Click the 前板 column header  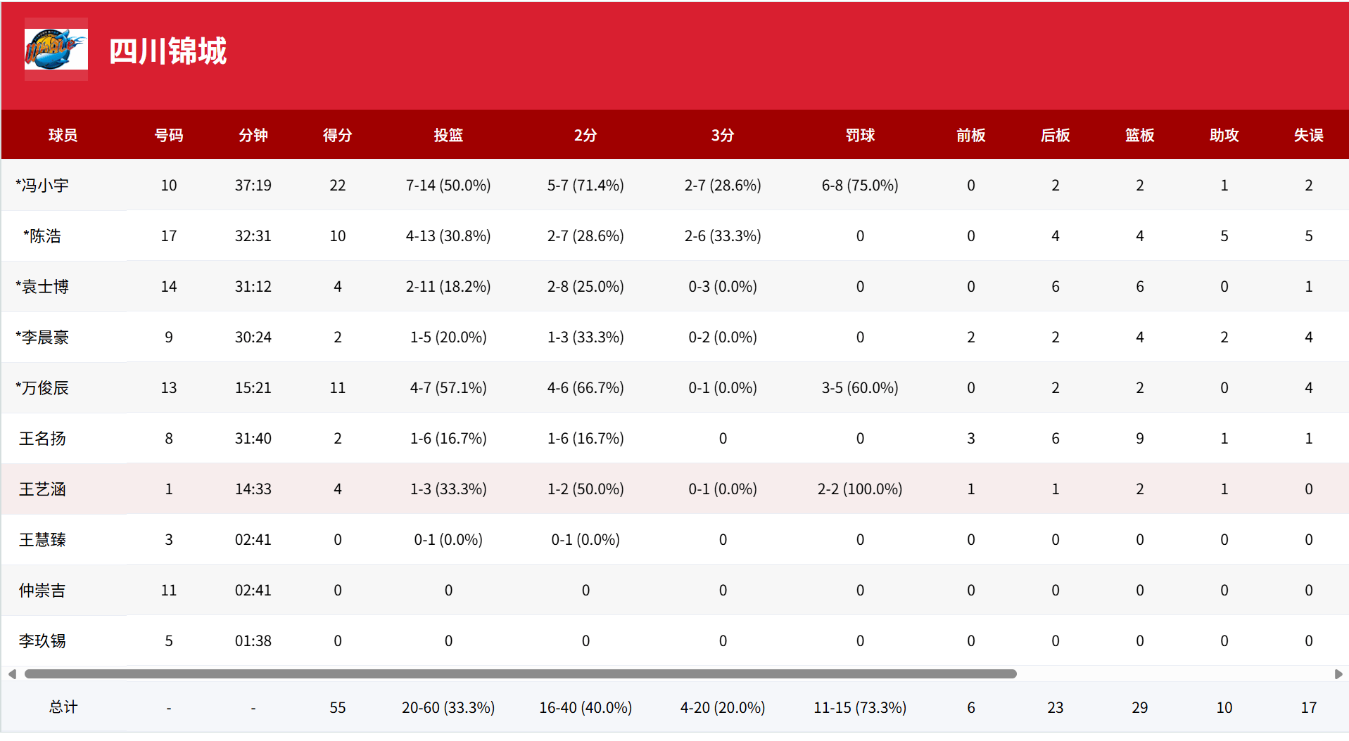point(971,135)
